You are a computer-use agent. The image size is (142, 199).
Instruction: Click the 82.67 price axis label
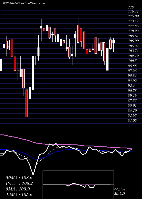[x=132, y=115]
